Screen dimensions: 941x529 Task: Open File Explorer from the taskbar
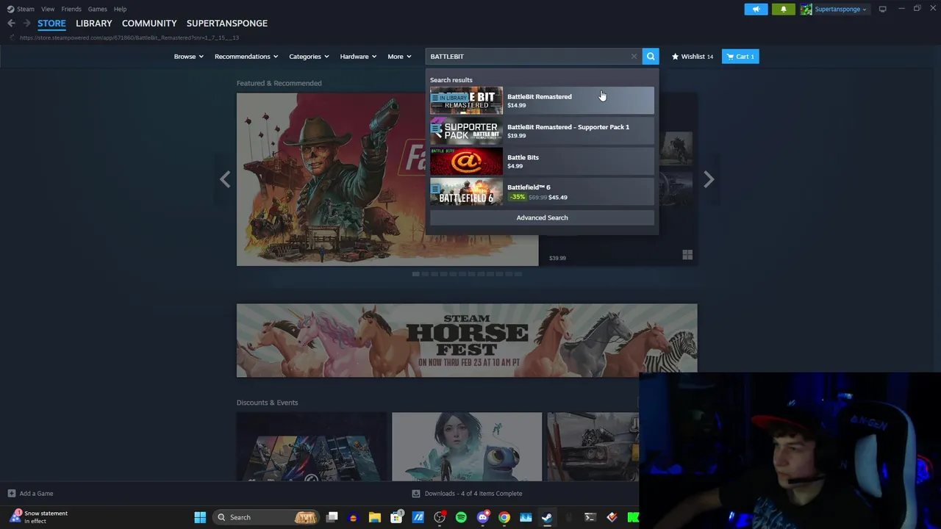click(x=375, y=517)
